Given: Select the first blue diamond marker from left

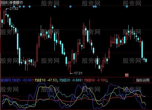Looking at the screenshot, I should click(14, 6).
